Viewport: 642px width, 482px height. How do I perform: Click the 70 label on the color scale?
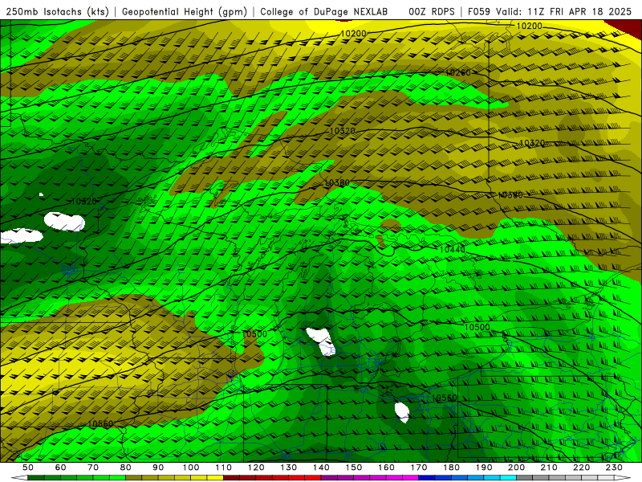93,468
